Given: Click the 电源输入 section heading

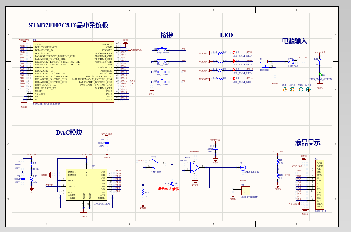Looking at the screenshot, I should point(294,41).
